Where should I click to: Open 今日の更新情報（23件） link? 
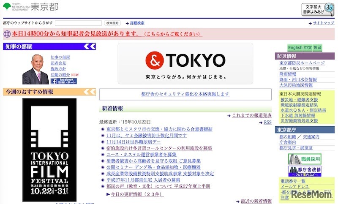click(137, 194)
